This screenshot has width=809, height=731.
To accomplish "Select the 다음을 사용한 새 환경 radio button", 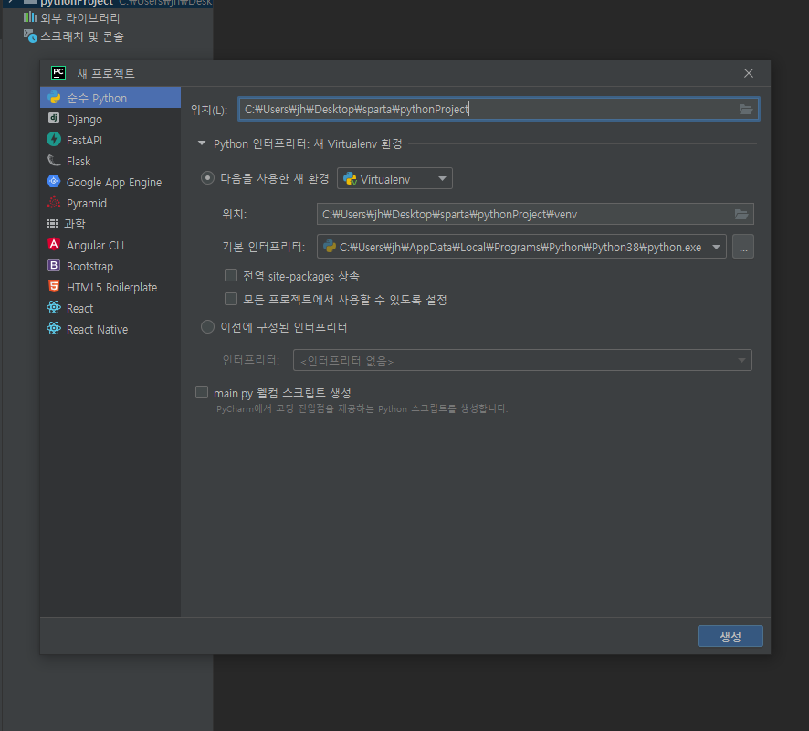I will (207, 178).
